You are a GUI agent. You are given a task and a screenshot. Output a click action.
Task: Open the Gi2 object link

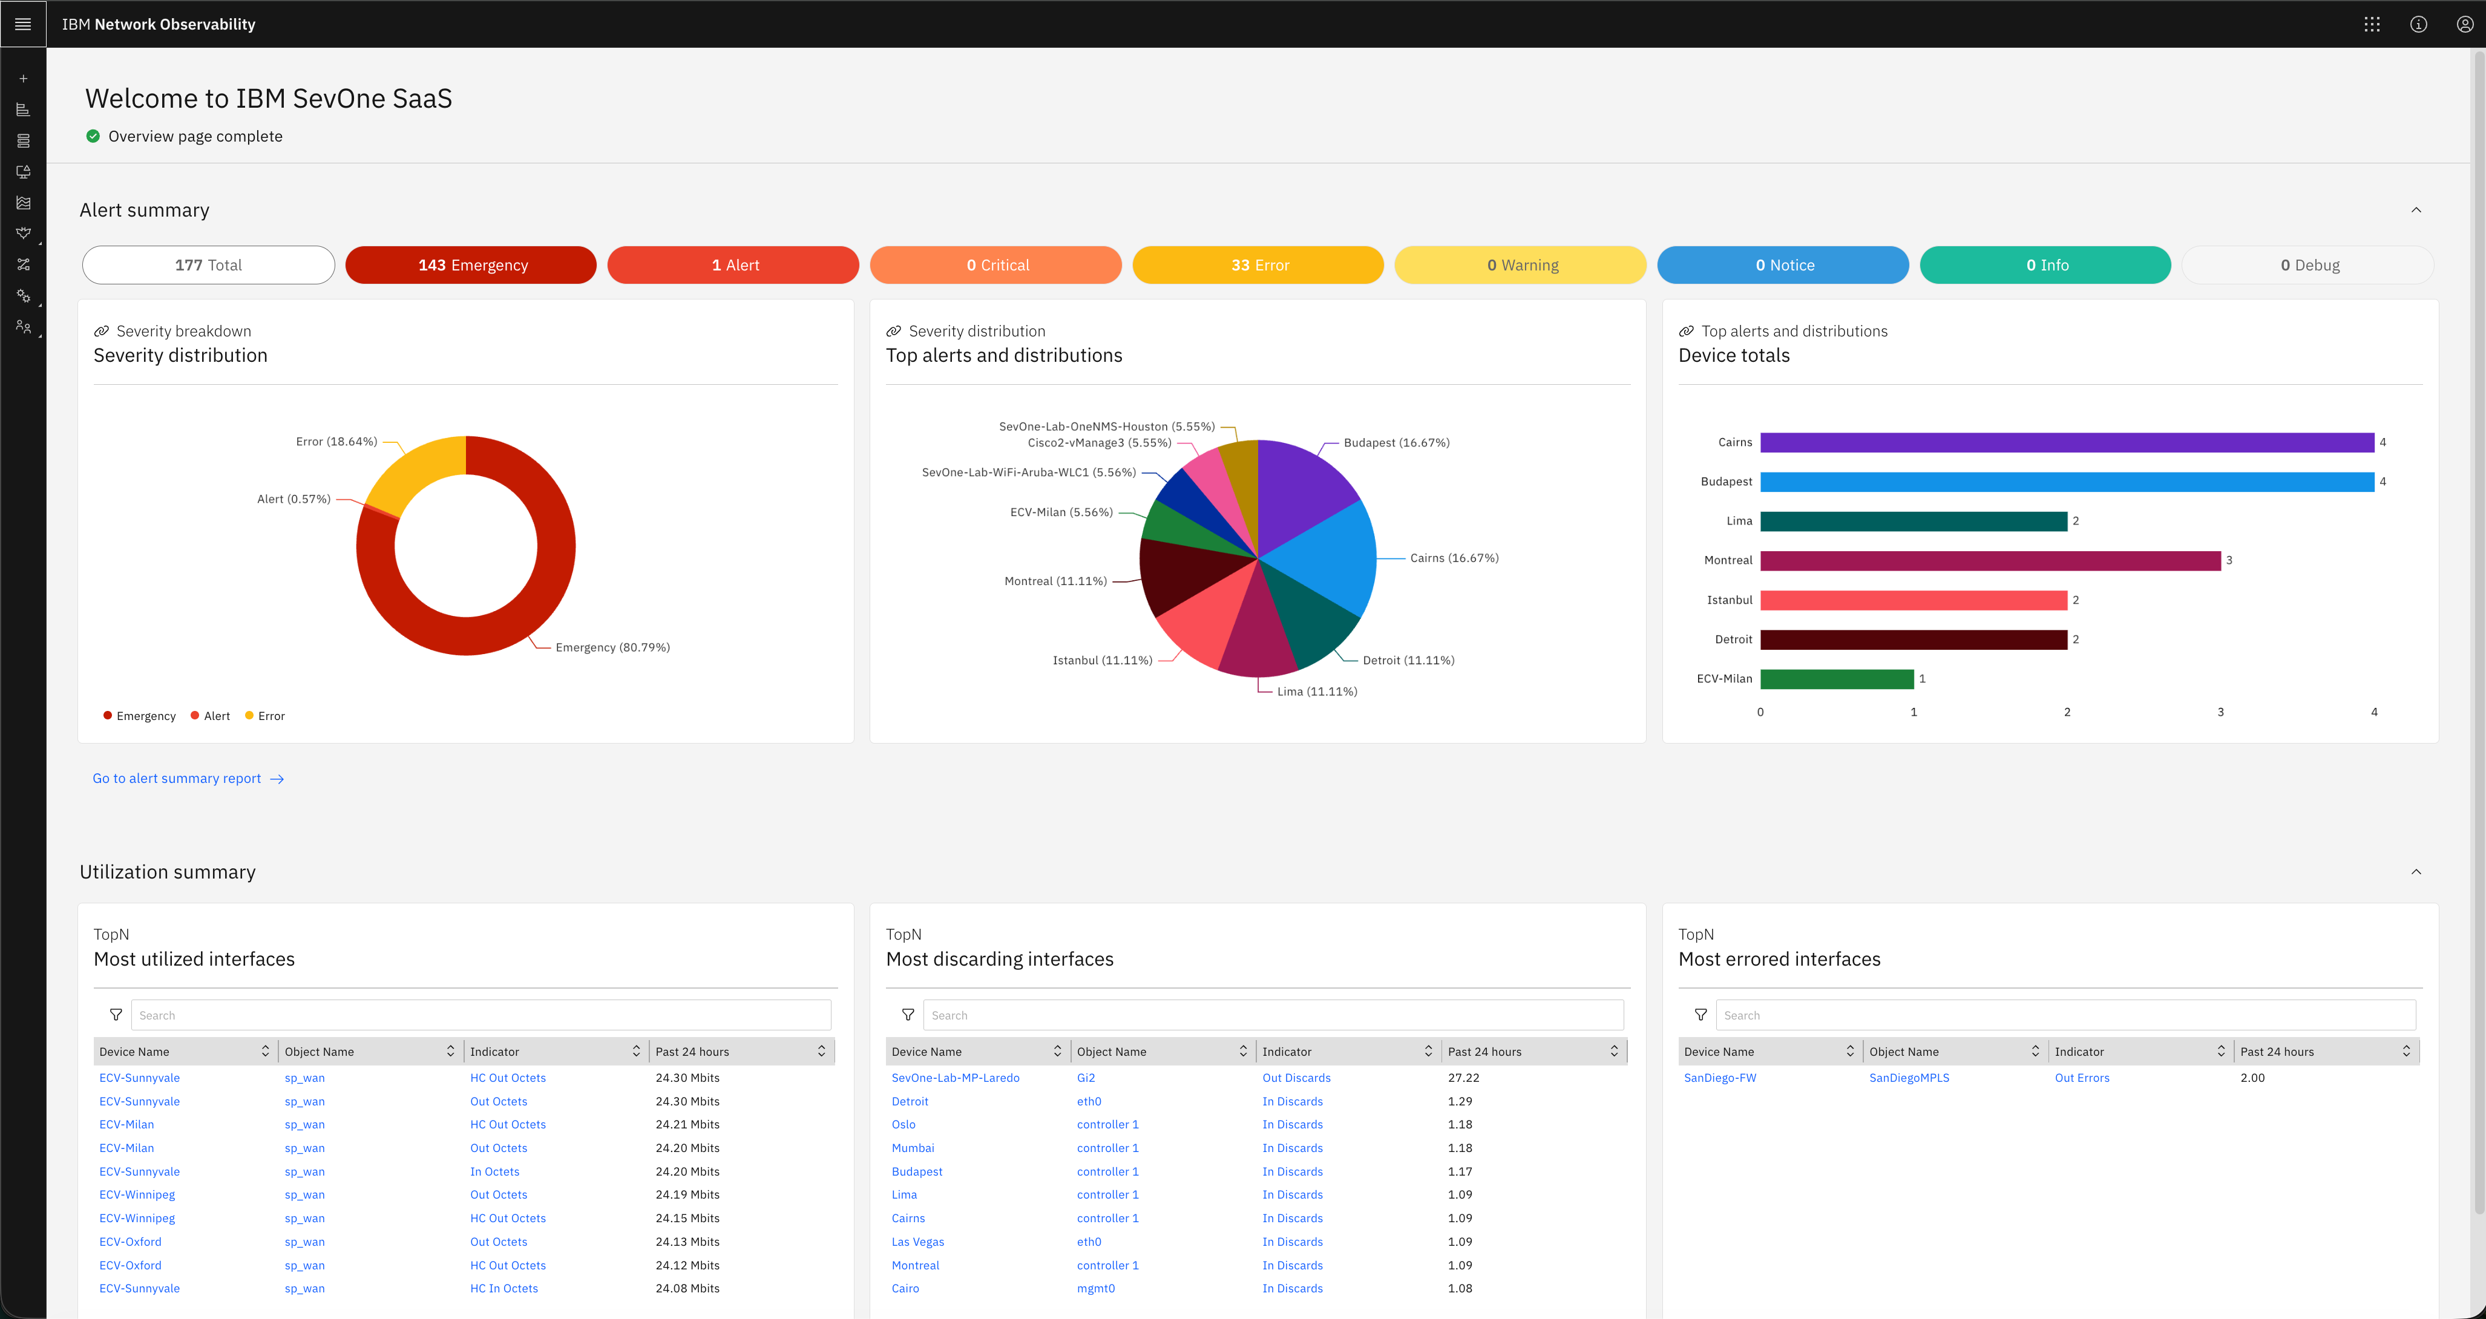[1086, 1078]
